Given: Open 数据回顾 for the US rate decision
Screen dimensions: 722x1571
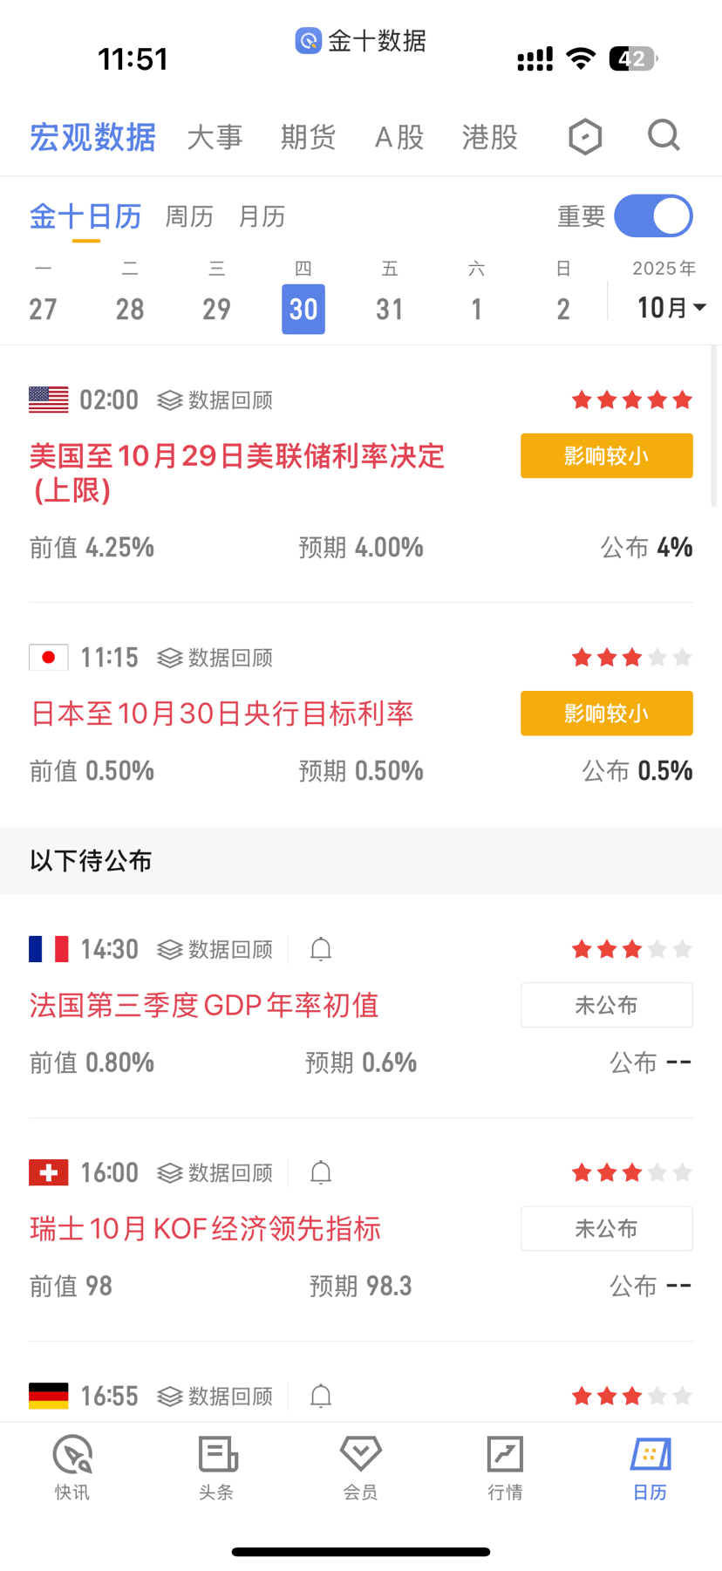Looking at the screenshot, I should coord(215,400).
